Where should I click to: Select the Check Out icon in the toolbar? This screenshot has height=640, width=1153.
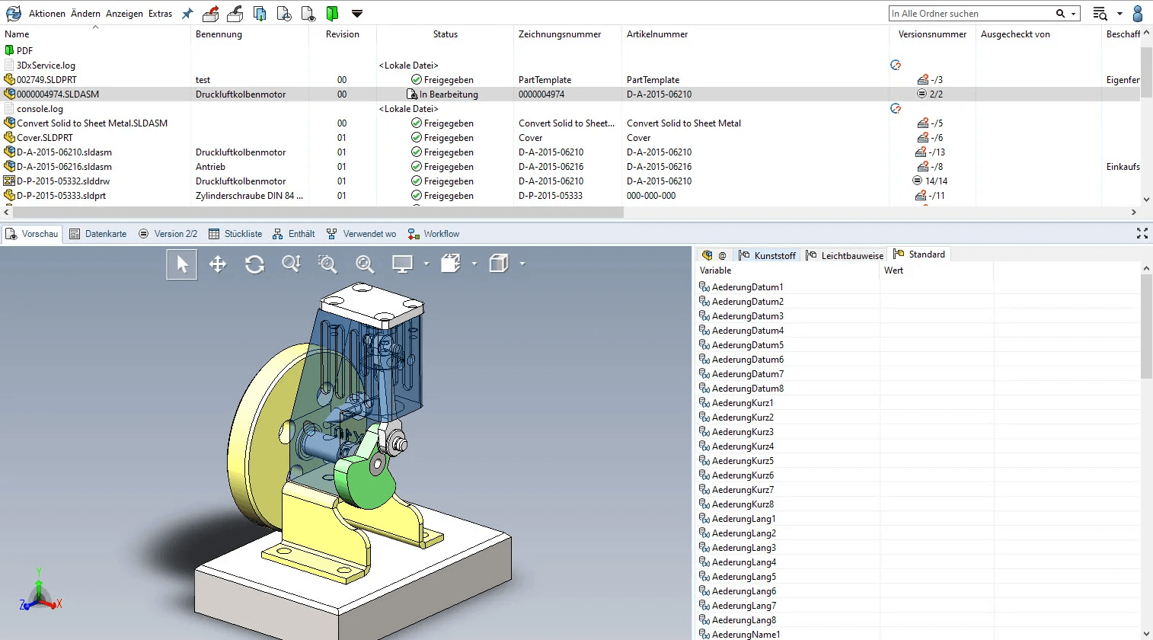click(210, 13)
